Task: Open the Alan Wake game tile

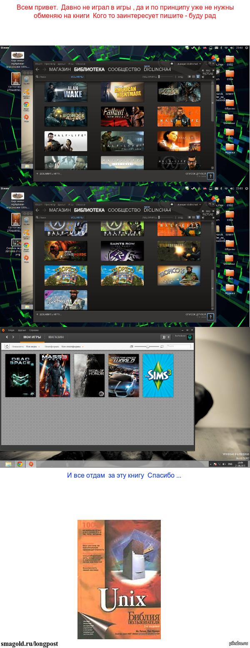Action: point(66,92)
